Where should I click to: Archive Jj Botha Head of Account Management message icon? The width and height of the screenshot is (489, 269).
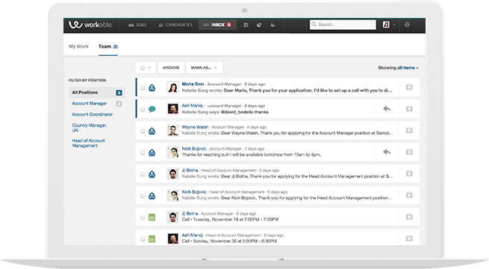(x=409, y=174)
